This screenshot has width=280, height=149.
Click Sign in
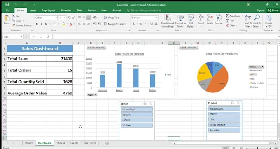(x=261, y=11)
